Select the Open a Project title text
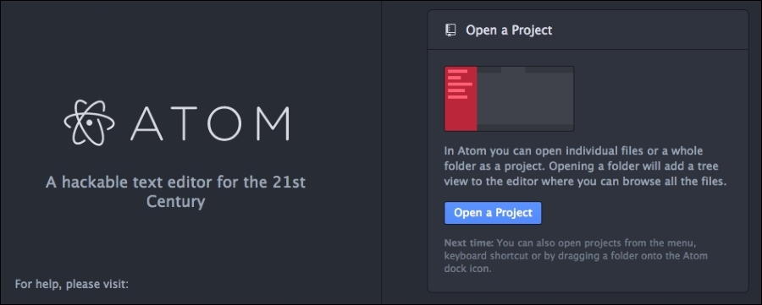The image size is (762, 305). (509, 30)
